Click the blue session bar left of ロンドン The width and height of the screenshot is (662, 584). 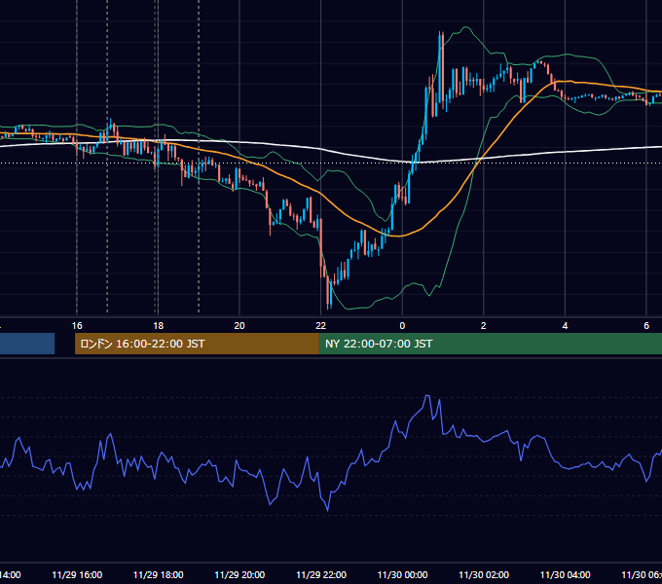tap(27, 344)
